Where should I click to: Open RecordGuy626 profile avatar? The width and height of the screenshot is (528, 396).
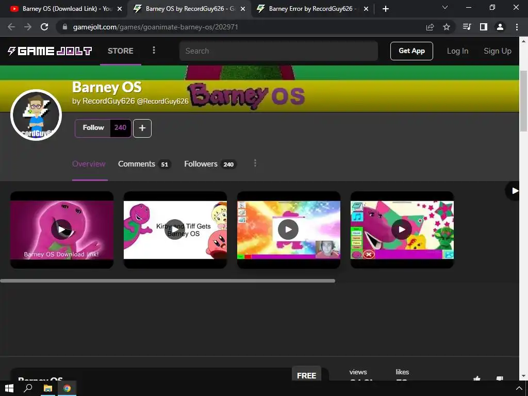36,115
